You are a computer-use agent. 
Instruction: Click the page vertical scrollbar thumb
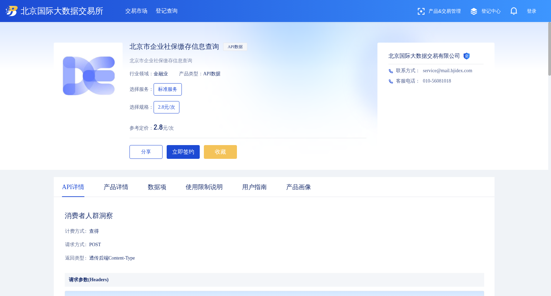pos(550,49)
